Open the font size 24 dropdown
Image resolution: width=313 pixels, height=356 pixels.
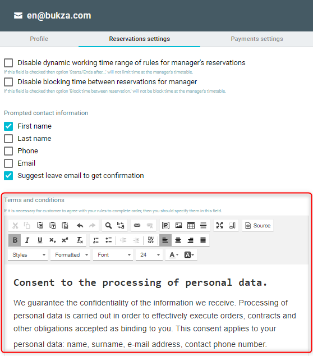(149, 255)
